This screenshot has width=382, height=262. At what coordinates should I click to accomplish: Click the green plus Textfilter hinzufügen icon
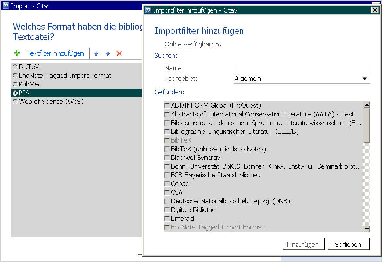pyautogui.click(x=17, y=53)
